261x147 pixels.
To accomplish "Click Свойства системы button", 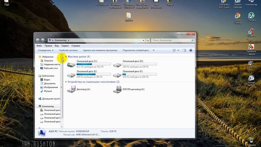I will click(68, 50).
